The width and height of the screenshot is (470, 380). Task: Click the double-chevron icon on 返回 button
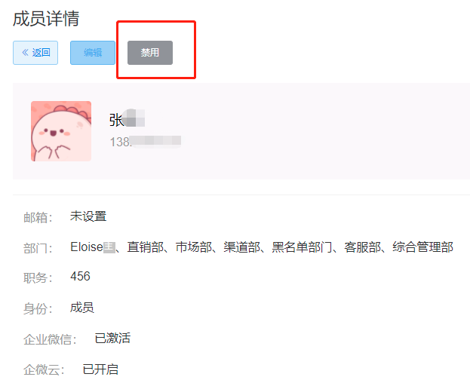[x=25, y=53]
